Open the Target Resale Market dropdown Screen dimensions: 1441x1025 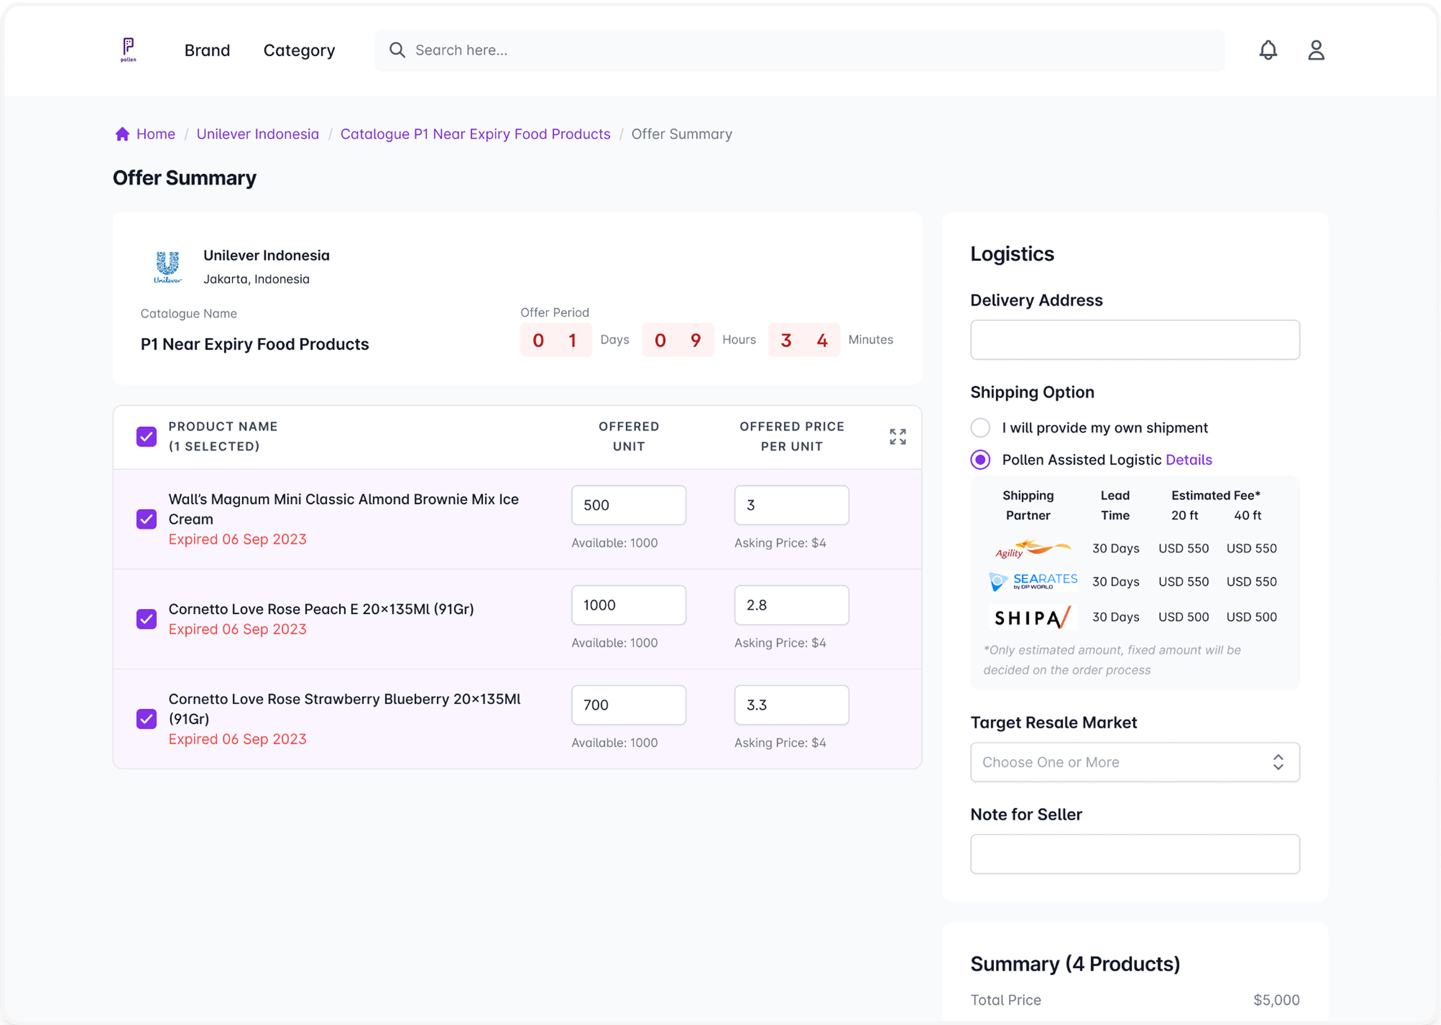click(1135, 762)
